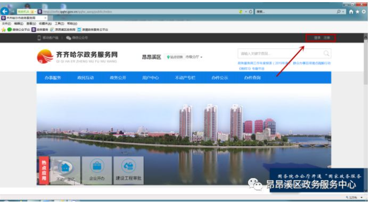Click the green compatibility icon in address bar
The image size is (370, 202).
tap(241, 11)
